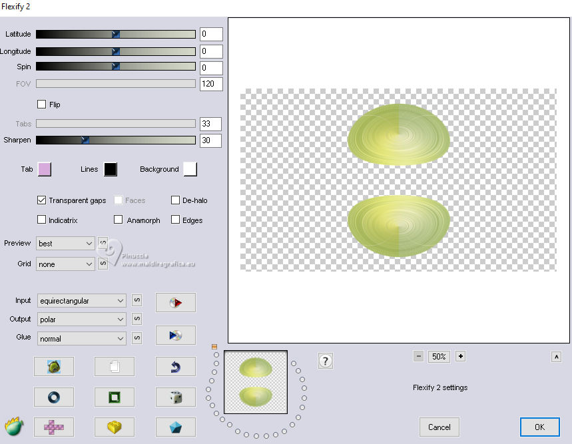Enable the Indicatrix checkbox
Viewport: 572px width, 444px height.
pos(41,220)
